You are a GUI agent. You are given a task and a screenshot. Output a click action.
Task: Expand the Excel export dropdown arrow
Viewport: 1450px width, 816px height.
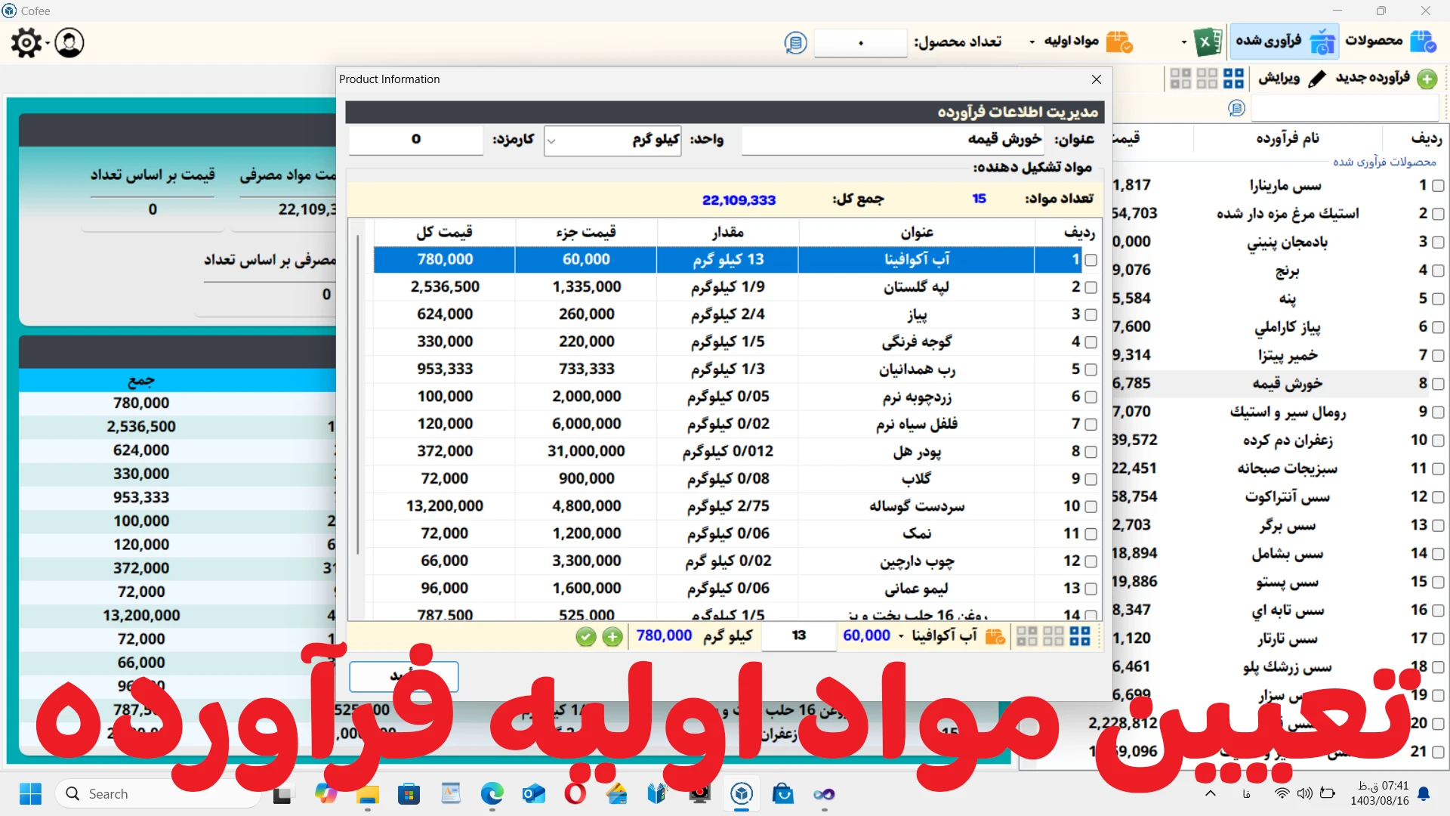click(1183, 42)
